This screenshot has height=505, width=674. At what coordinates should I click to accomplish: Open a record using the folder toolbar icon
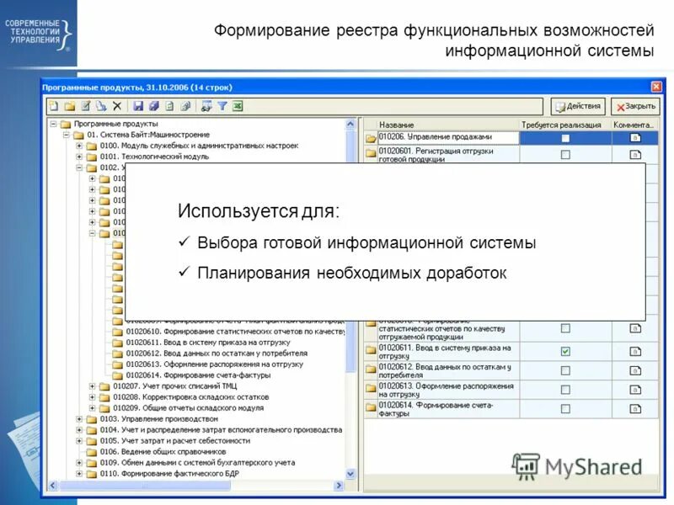72,106
